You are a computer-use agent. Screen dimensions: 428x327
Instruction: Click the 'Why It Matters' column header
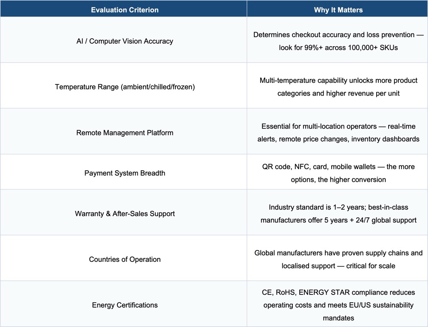click(x=338, y=10)
